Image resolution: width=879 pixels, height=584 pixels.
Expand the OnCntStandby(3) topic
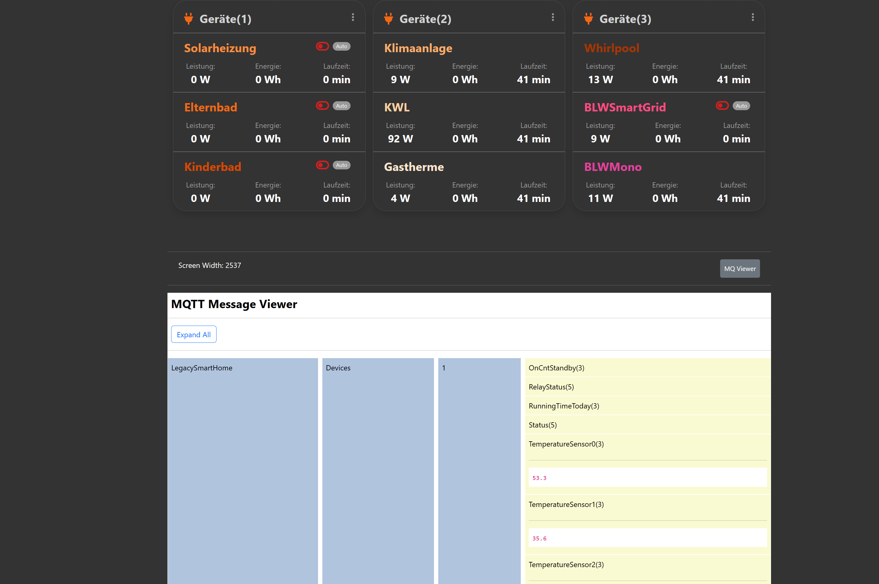pyautogui.click(x=556, y=368)
